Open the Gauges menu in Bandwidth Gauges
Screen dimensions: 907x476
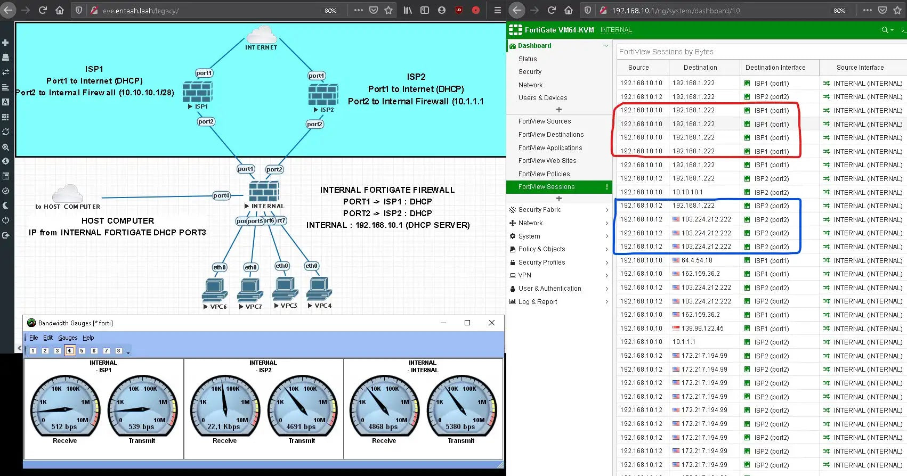[x=68, y=338]
